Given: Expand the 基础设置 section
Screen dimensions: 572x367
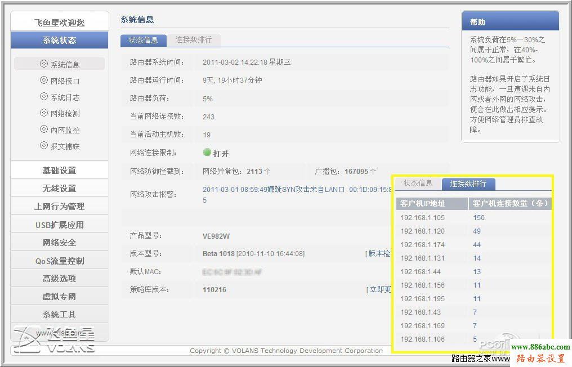Looking at the screenshot, I should pyautogui.click(x=59, y=169).
